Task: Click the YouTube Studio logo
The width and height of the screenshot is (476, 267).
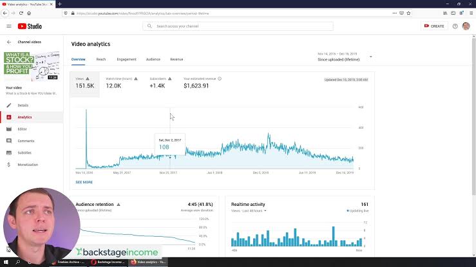Action: pyautogui.click(x=30, y=26)
